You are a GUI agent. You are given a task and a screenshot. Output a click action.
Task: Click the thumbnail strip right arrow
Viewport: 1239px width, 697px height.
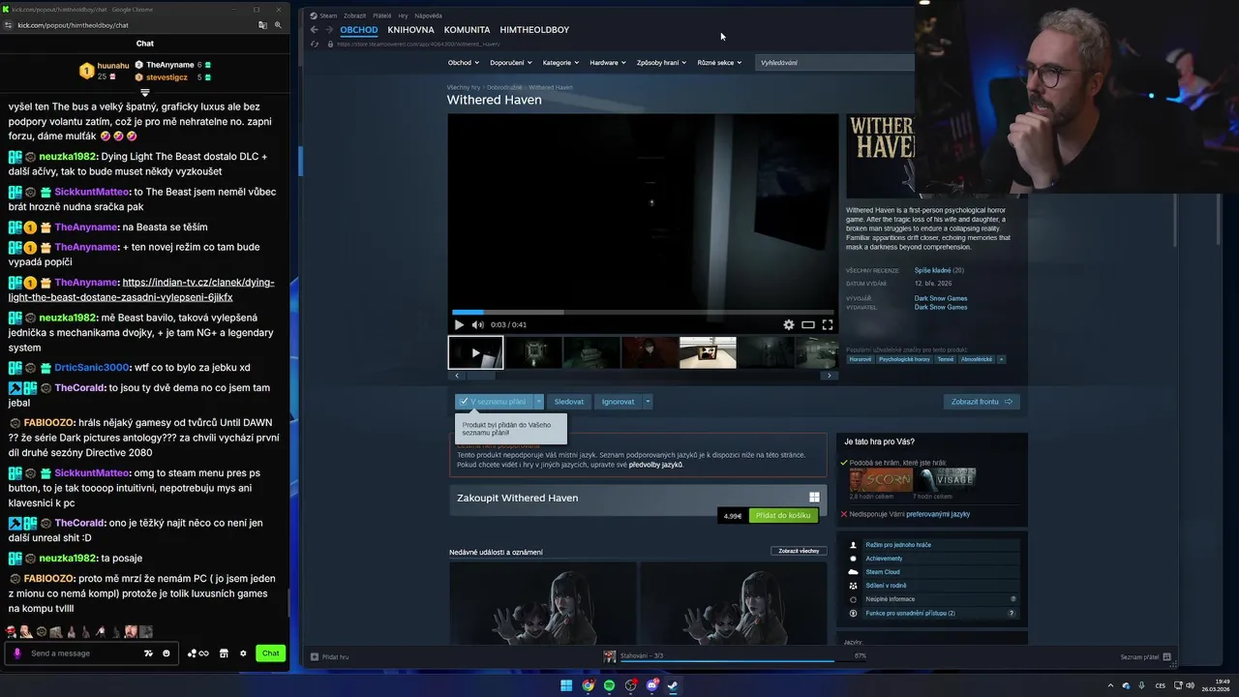829,376
